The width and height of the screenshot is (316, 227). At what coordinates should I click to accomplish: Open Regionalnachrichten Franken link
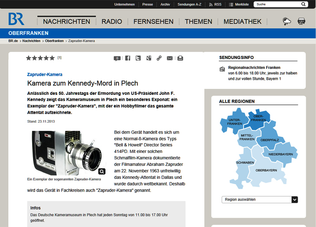point(254,68)
